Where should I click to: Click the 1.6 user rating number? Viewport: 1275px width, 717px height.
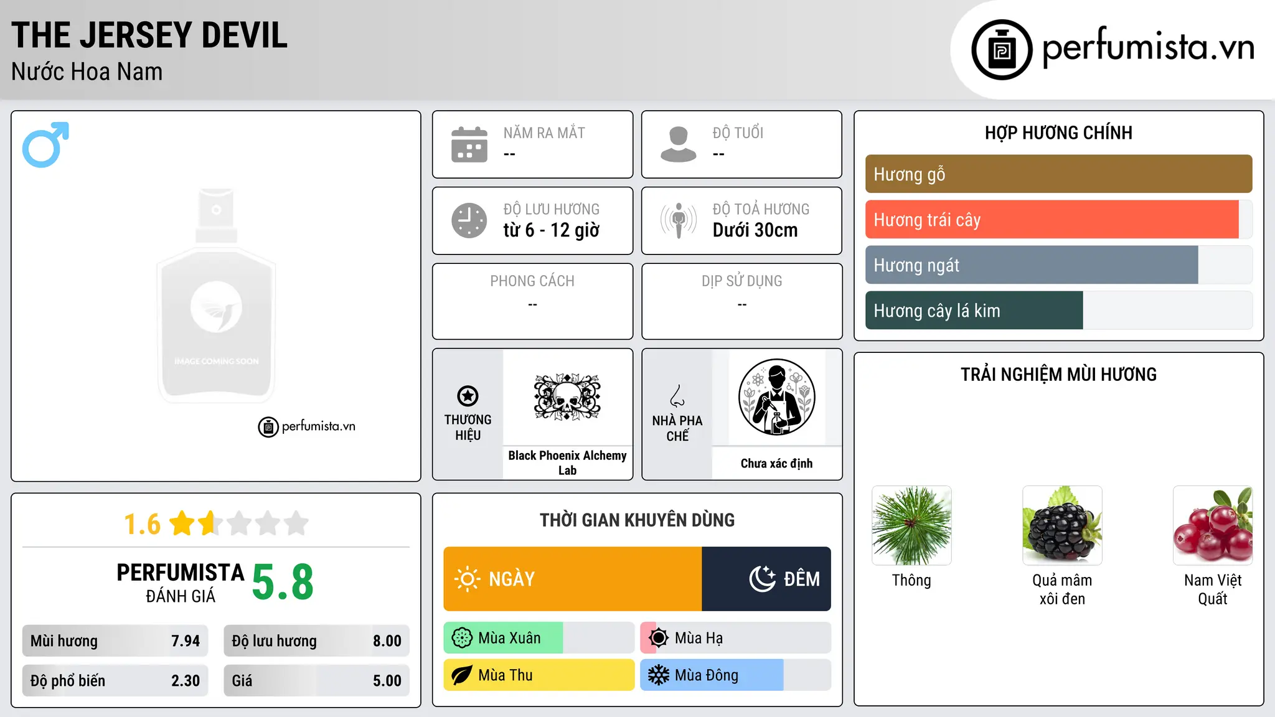[142, 524]
